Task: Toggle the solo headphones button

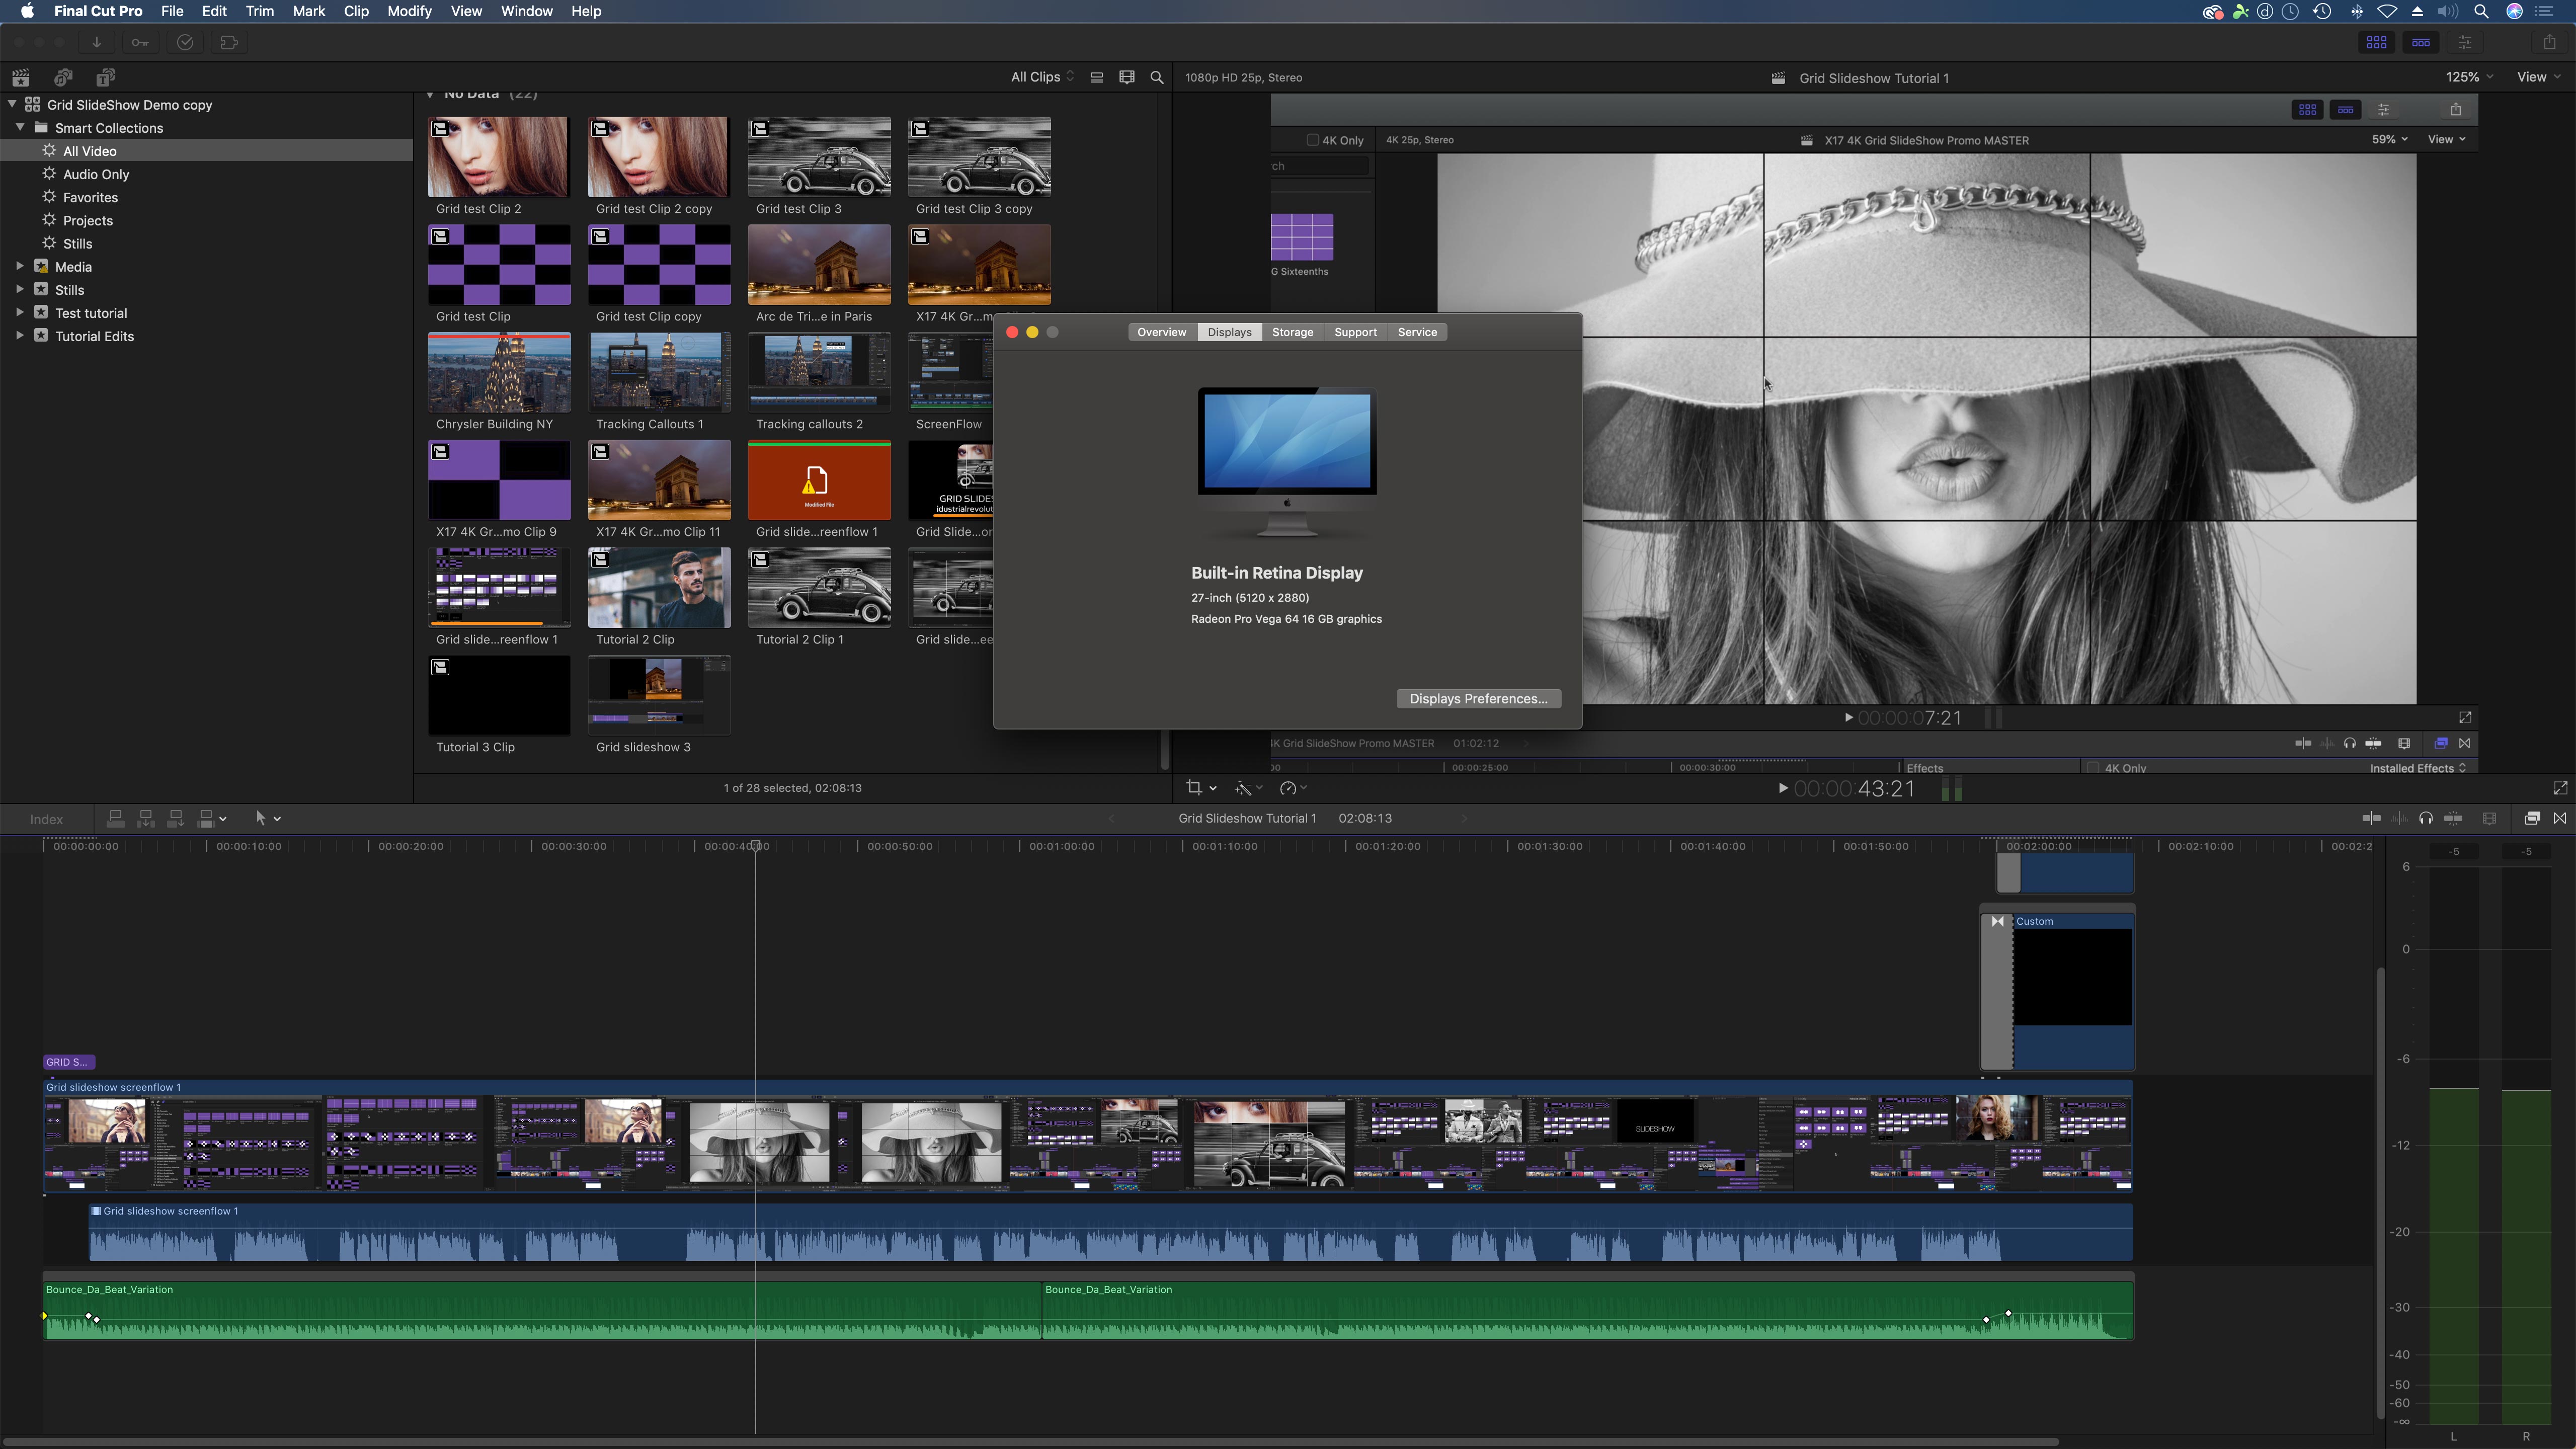Action: coord(2426,818)
